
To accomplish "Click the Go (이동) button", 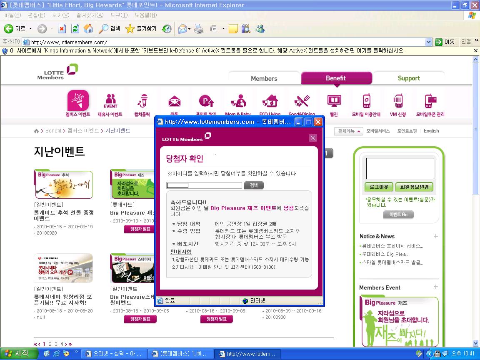I will click(x=445, y=42).
